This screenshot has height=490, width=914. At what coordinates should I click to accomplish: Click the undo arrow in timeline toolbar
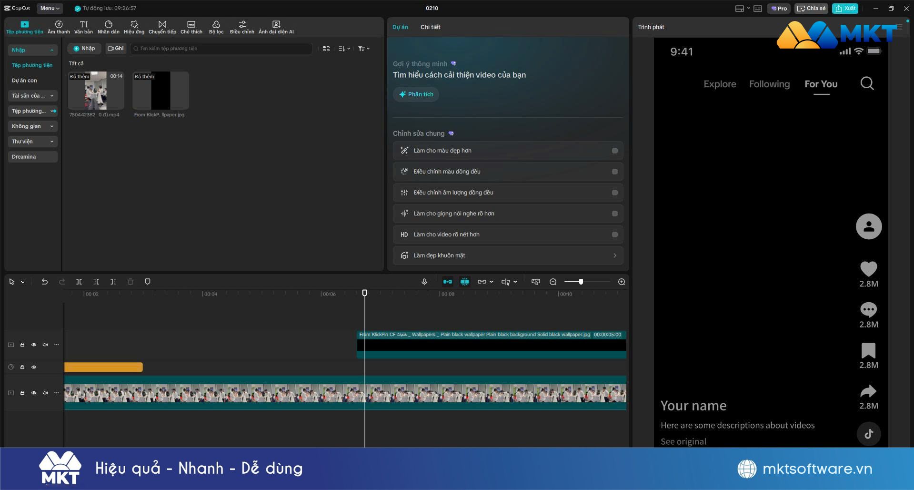[45, 282]
